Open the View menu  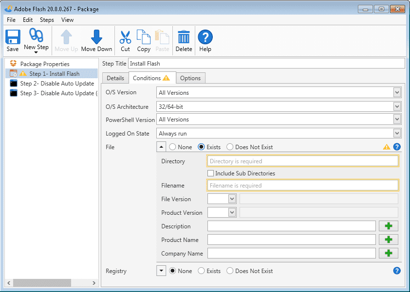pos(68,20)
